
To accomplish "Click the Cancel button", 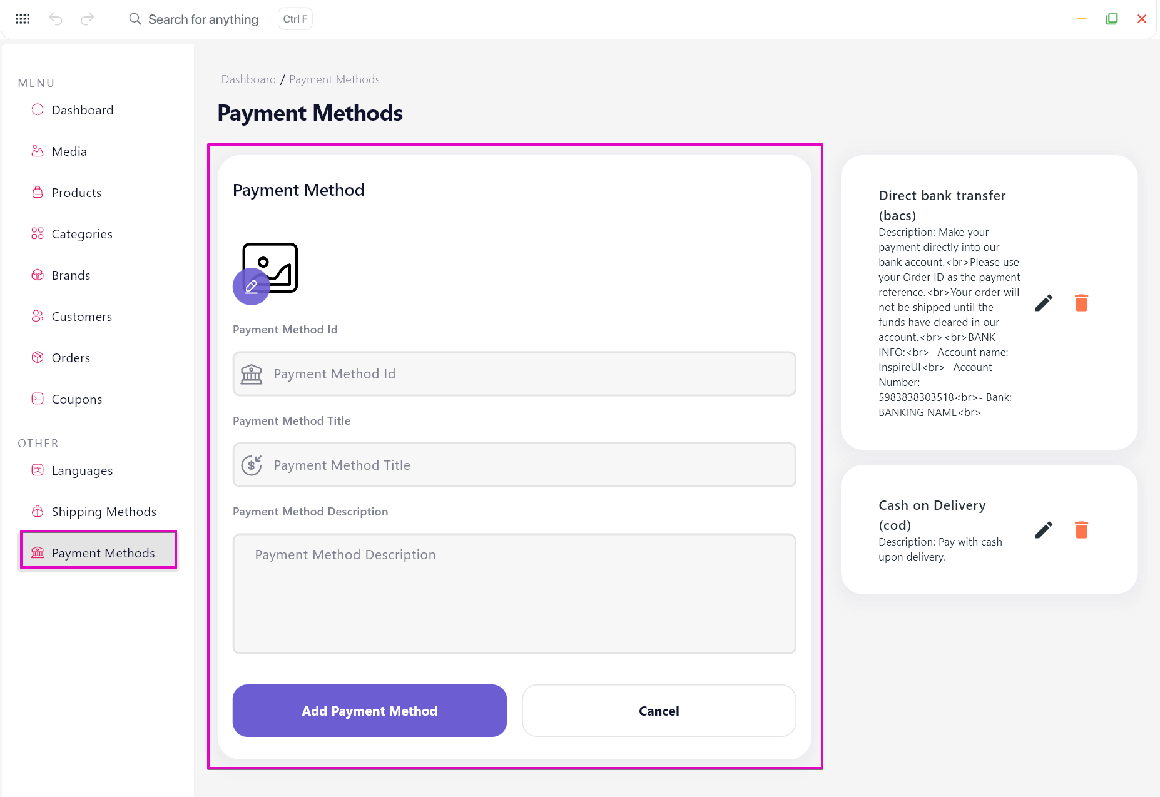I will (x=659, y=711).
